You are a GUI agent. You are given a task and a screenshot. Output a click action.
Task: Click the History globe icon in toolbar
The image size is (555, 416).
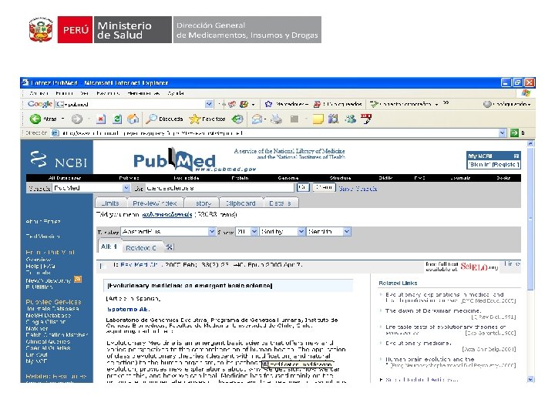pos(237,119)
